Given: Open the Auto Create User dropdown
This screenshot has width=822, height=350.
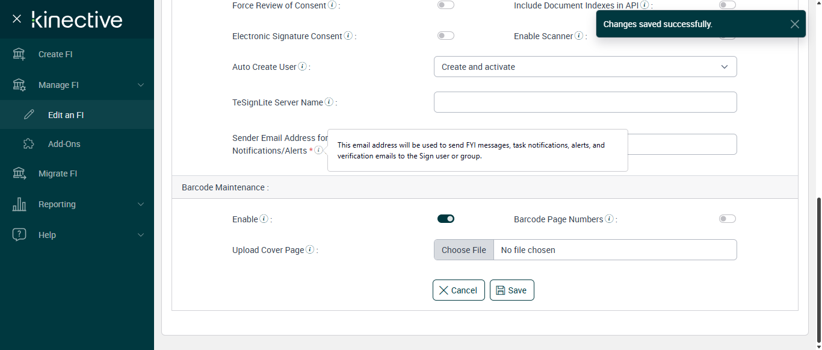Looking at the screenshot, I should [585, 67].
